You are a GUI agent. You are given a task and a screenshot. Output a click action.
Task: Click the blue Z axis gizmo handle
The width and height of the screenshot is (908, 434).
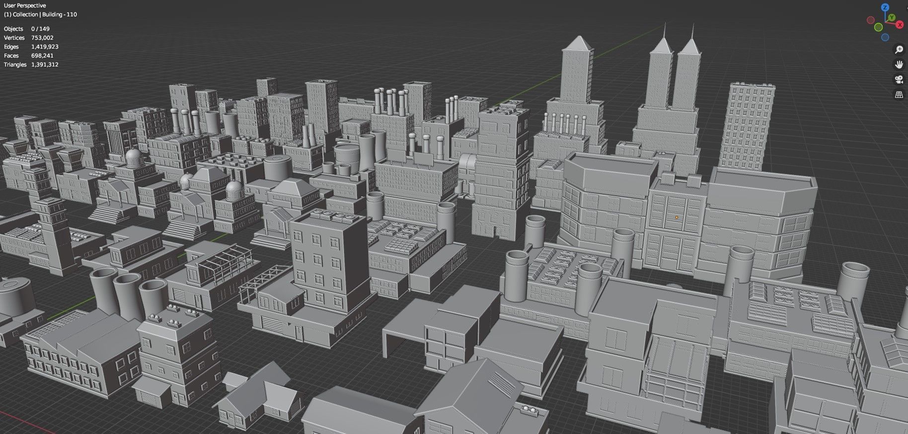[885, 7]
